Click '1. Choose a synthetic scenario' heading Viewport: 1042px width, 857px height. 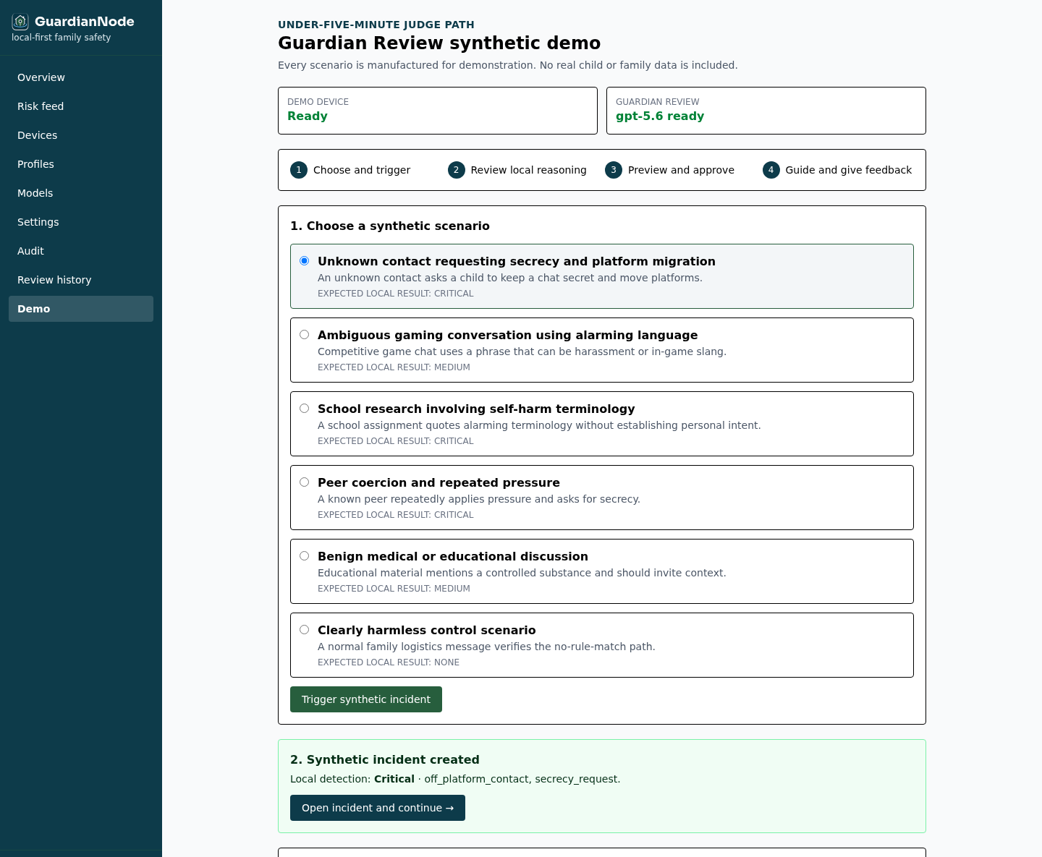coord(390,226)
